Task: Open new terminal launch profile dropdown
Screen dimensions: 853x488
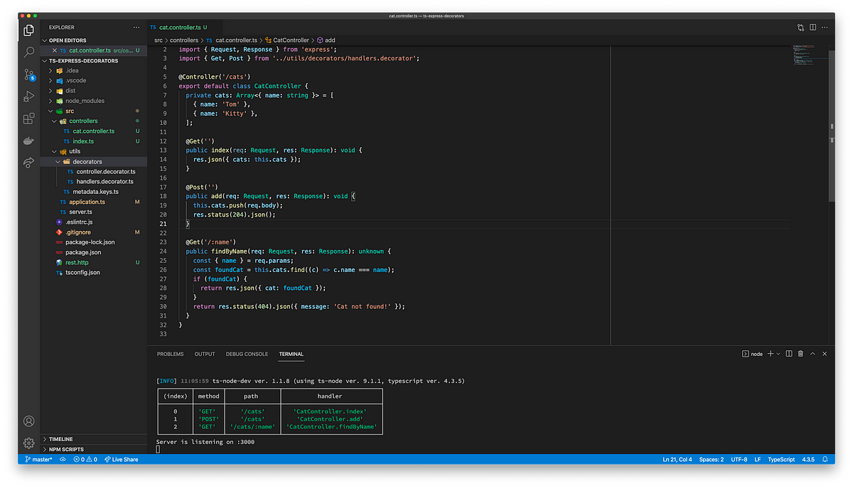Action: tap(778, 354)
